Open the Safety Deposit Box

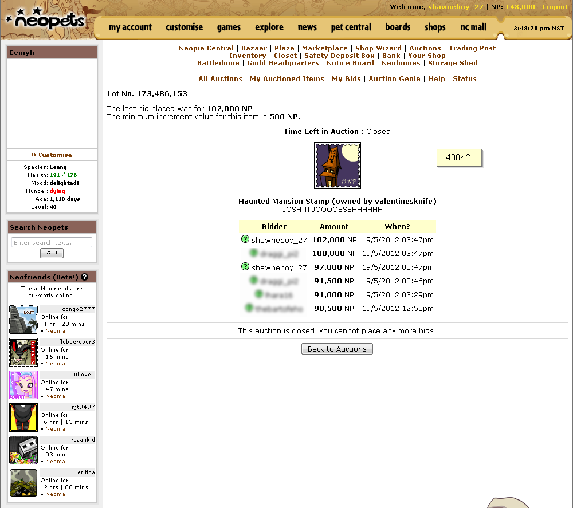click(339, 56)
